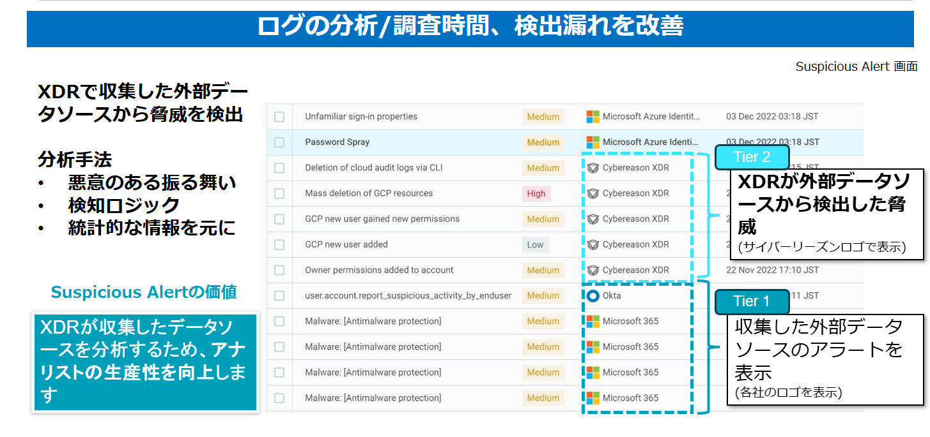Click Medium badge for Deletion of cloud audit logs

click(x=543, y=168)
